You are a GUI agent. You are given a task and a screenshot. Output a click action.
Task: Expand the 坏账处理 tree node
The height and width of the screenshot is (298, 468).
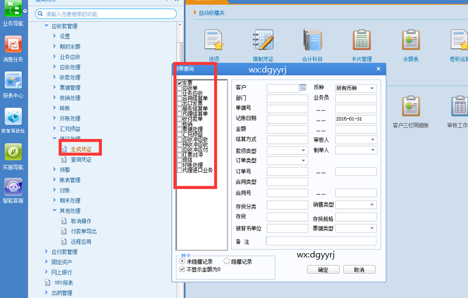point(54,118)
